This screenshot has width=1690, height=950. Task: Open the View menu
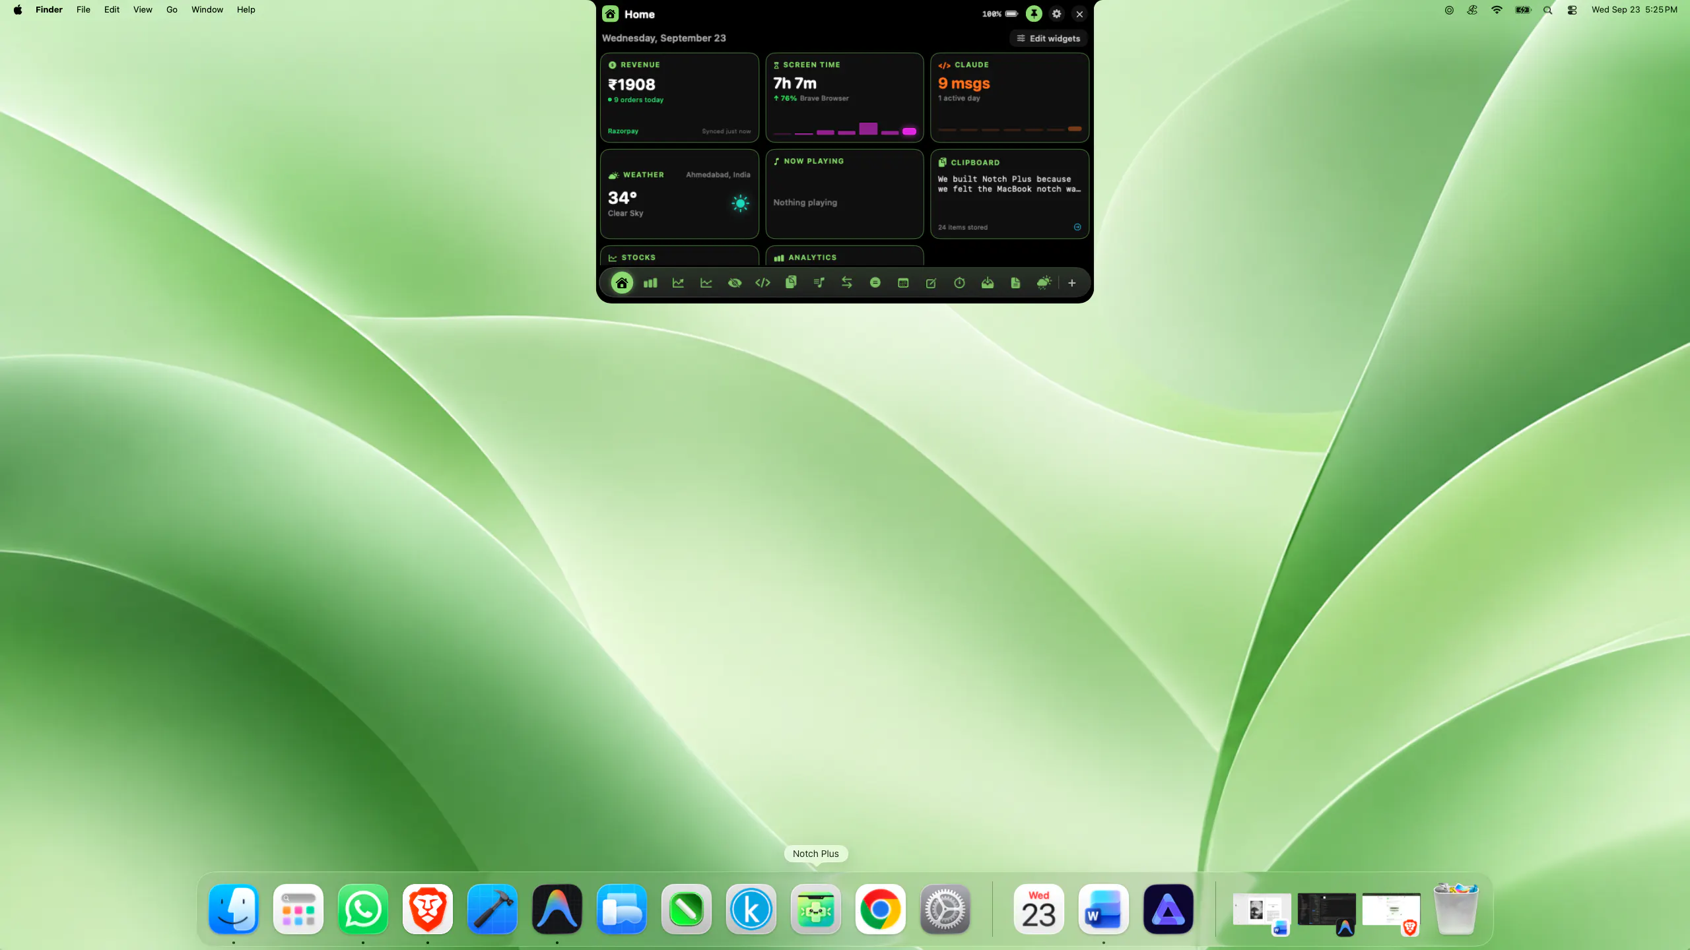[143, 10]
